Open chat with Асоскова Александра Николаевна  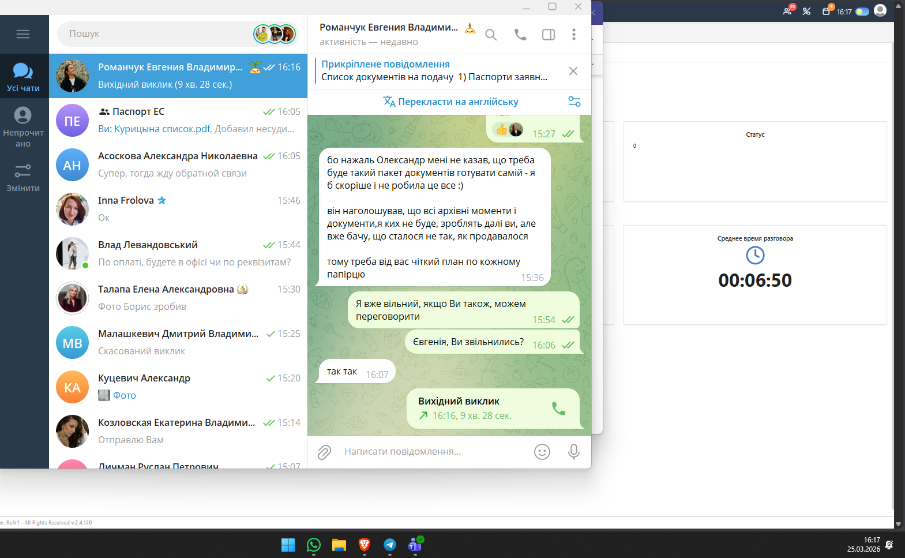[178, 164]
